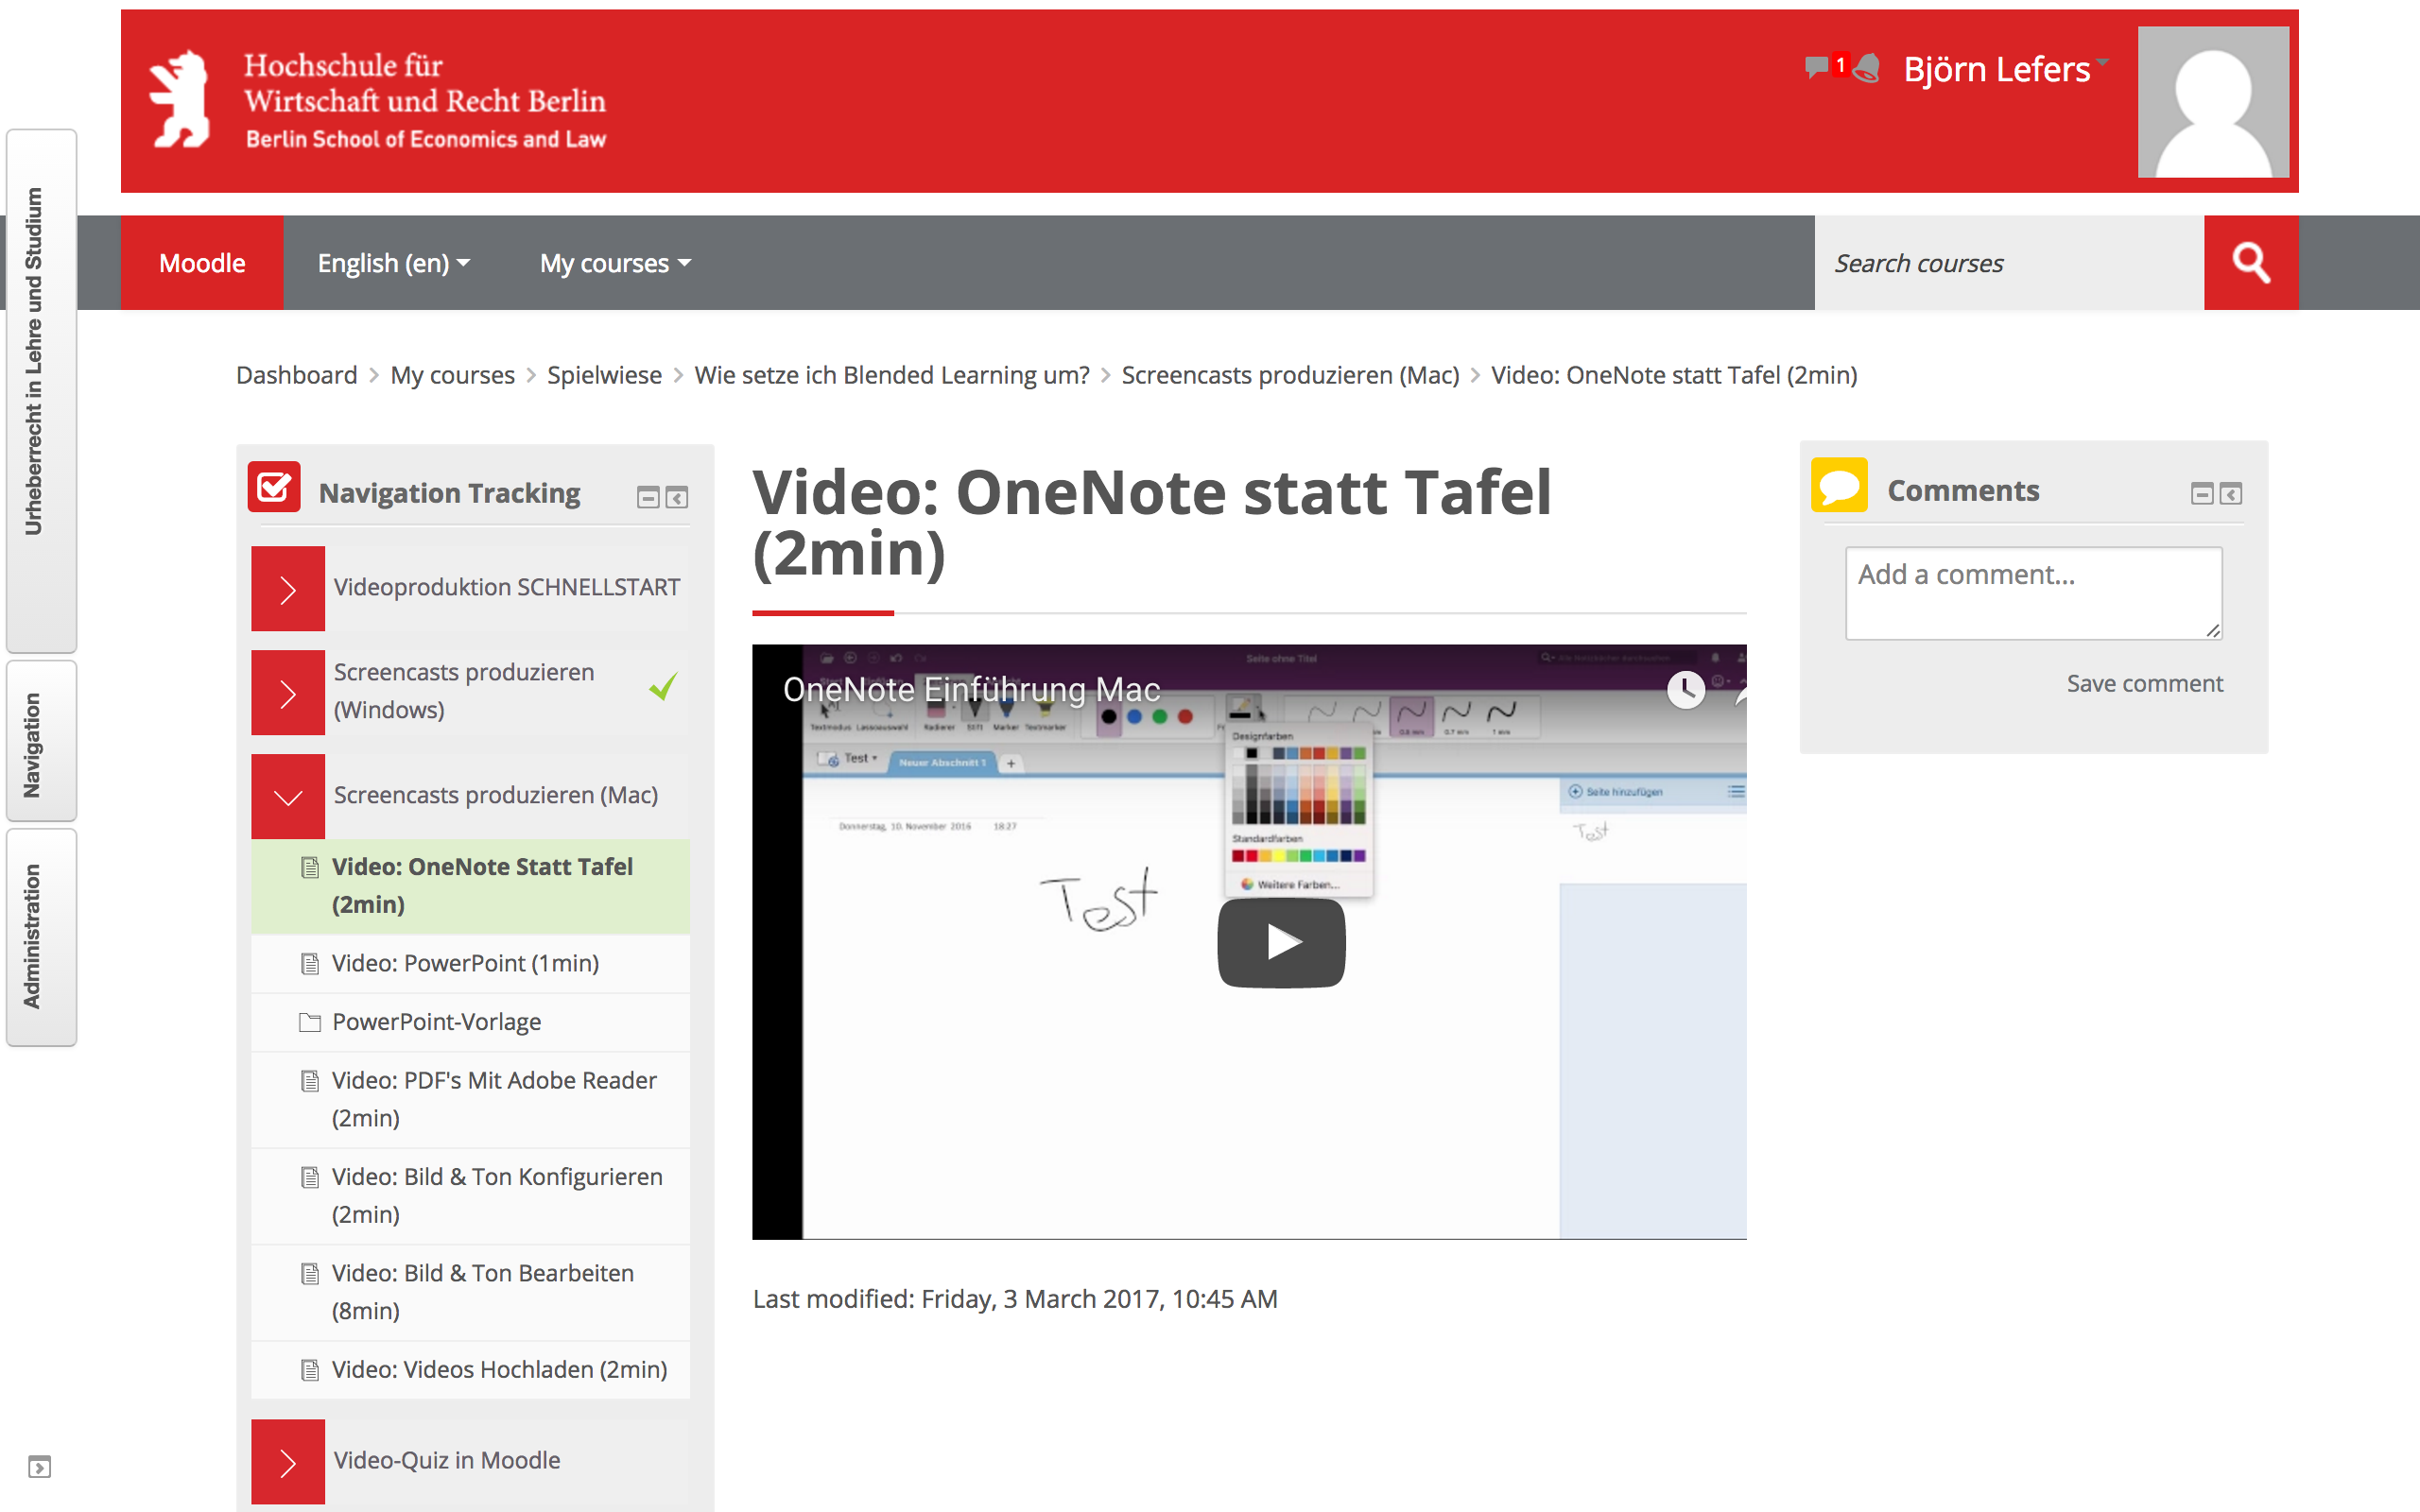The image size is (2420, 1512).
Task: Open My courses breadcrumb link
Action: (452, 375)
